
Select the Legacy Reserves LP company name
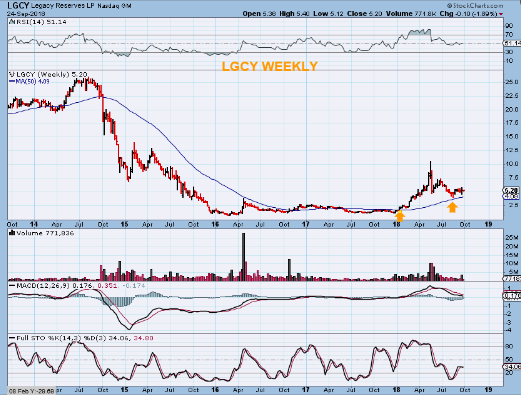click(63, 6)
